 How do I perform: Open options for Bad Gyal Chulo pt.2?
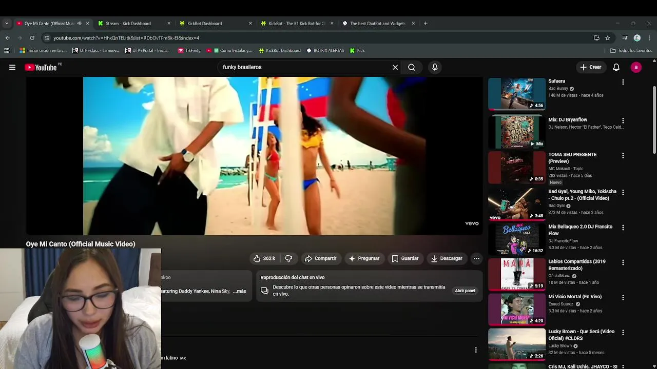(623, 192)
